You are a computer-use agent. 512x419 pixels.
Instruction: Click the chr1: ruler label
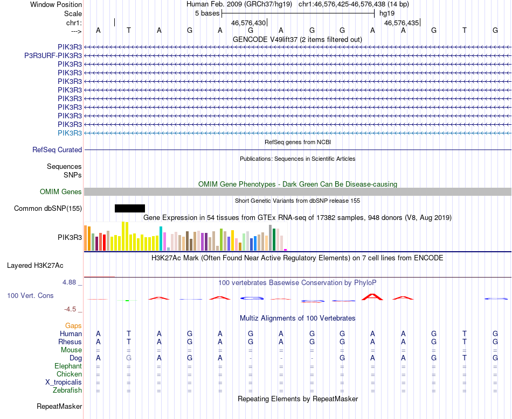point(74,23)
